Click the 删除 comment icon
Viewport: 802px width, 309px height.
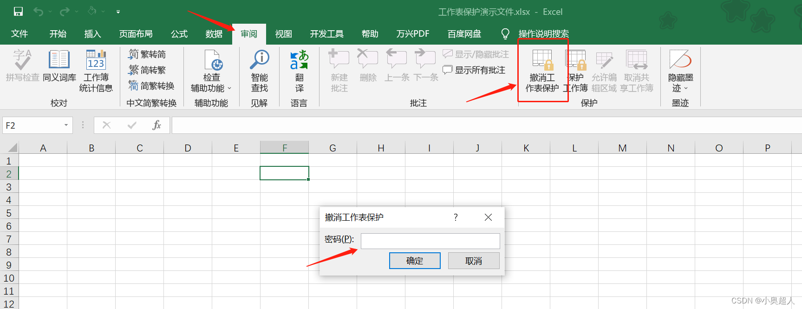(x=368, y=66)
